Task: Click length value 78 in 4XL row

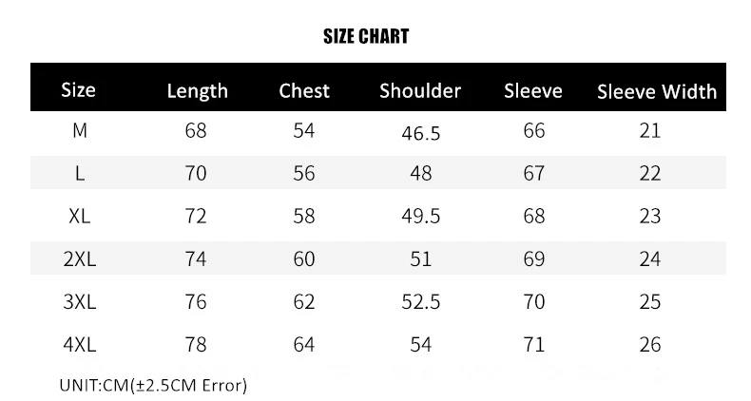Action: pos(196,345)
